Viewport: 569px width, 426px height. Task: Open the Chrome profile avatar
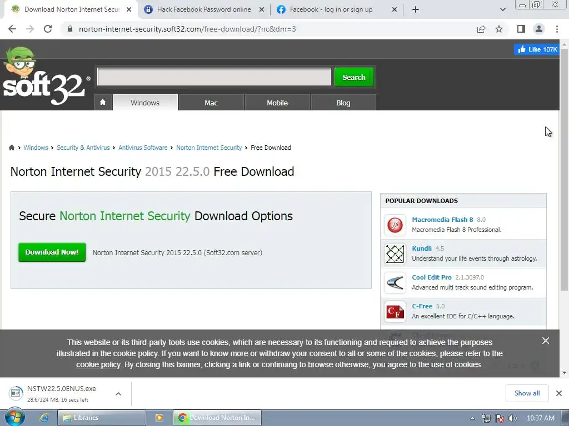pos(539,29)
